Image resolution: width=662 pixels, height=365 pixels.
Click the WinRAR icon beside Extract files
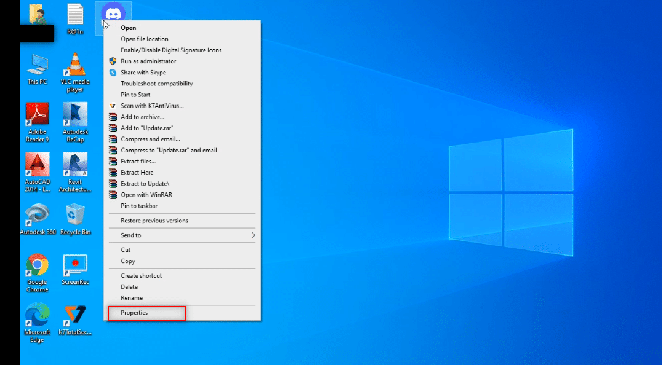point(113,162)
